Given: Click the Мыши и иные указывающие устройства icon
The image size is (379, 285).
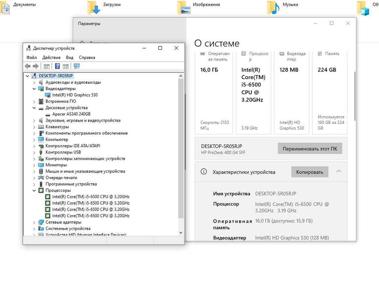Looking at the screenshot, I should (41, 171).
